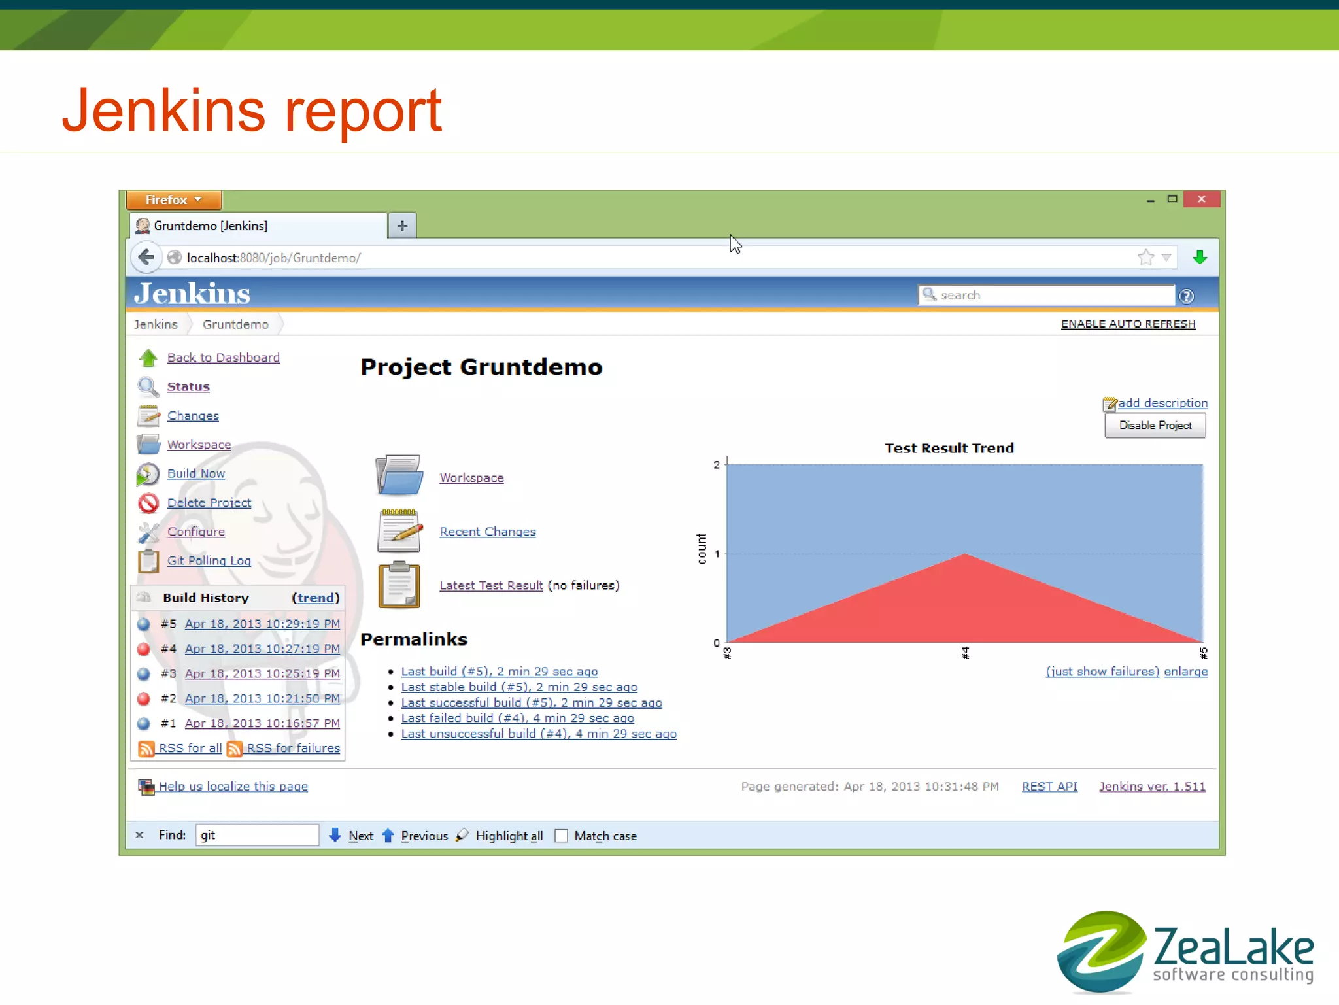This screenshot has height=1005, width=1339.
Task: Open Last stable build (#5) permalink
Action: [519, 687]
